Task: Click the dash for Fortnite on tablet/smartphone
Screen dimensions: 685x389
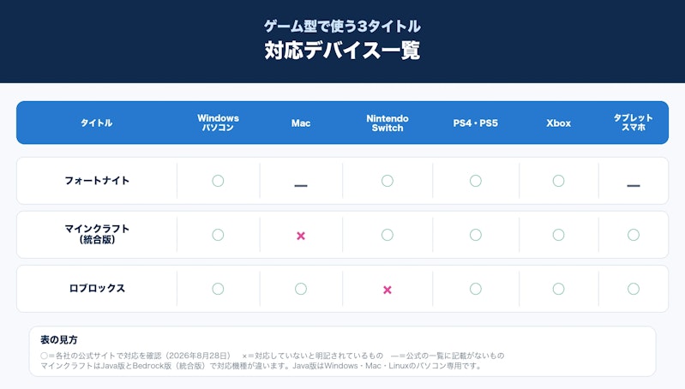Action: pyautogui.click(x=634, y=186)
